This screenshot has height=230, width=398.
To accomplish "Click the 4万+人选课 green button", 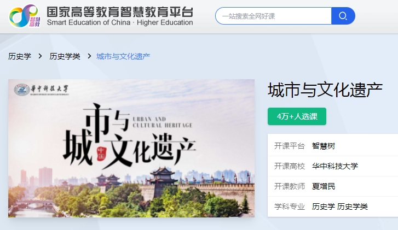I will pyautogui.click(x=297, y=116).
